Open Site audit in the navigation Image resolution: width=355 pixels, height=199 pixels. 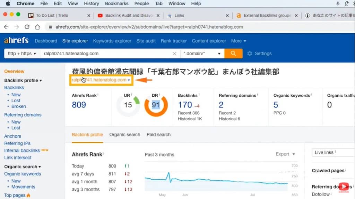(146, 41)
